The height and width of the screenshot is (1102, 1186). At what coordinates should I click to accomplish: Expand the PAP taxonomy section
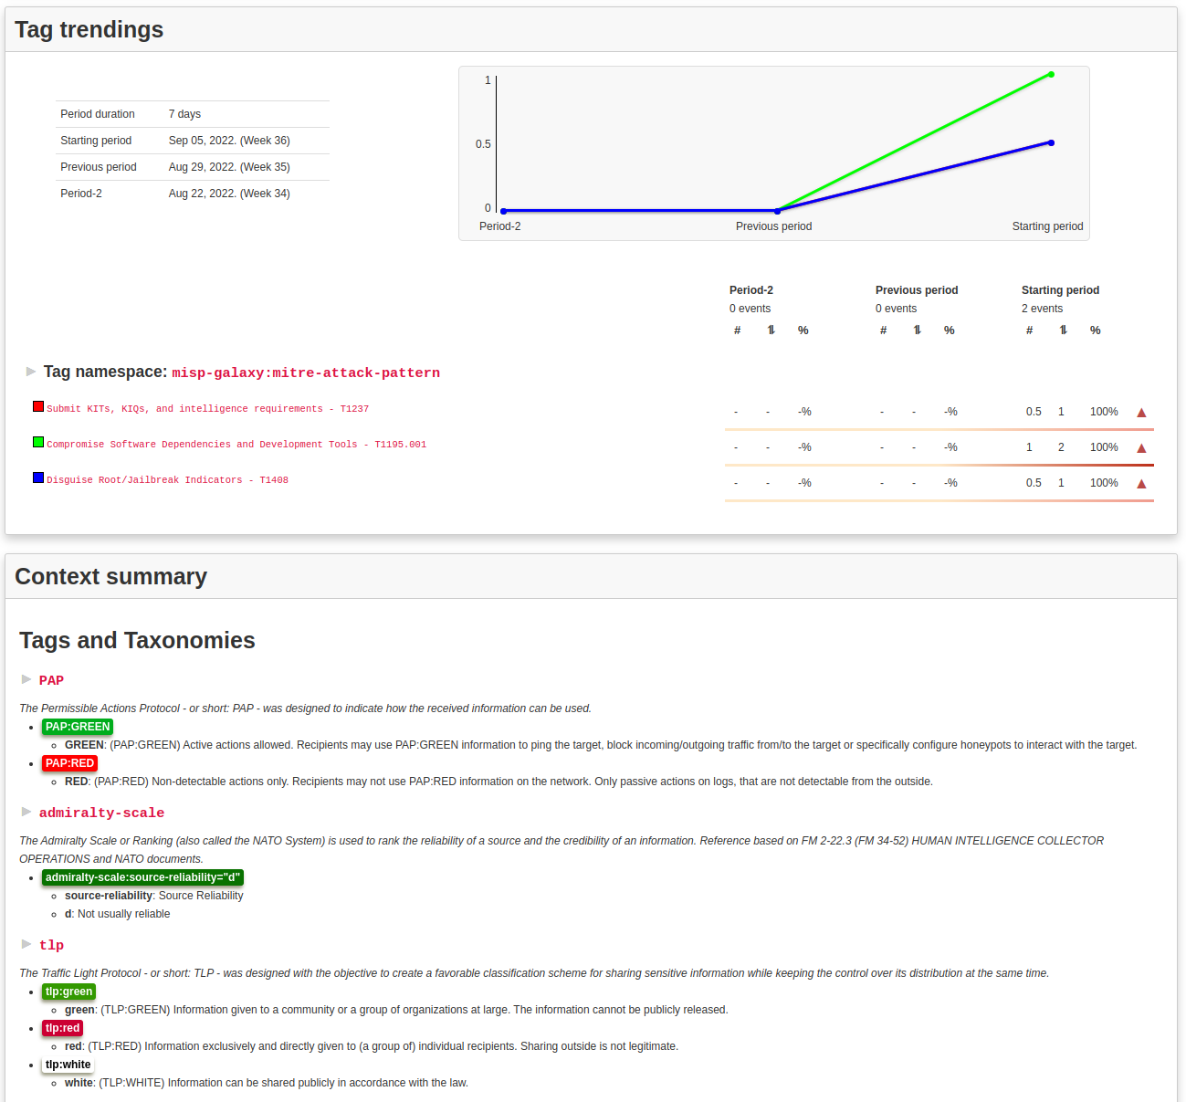coord(26,679)
